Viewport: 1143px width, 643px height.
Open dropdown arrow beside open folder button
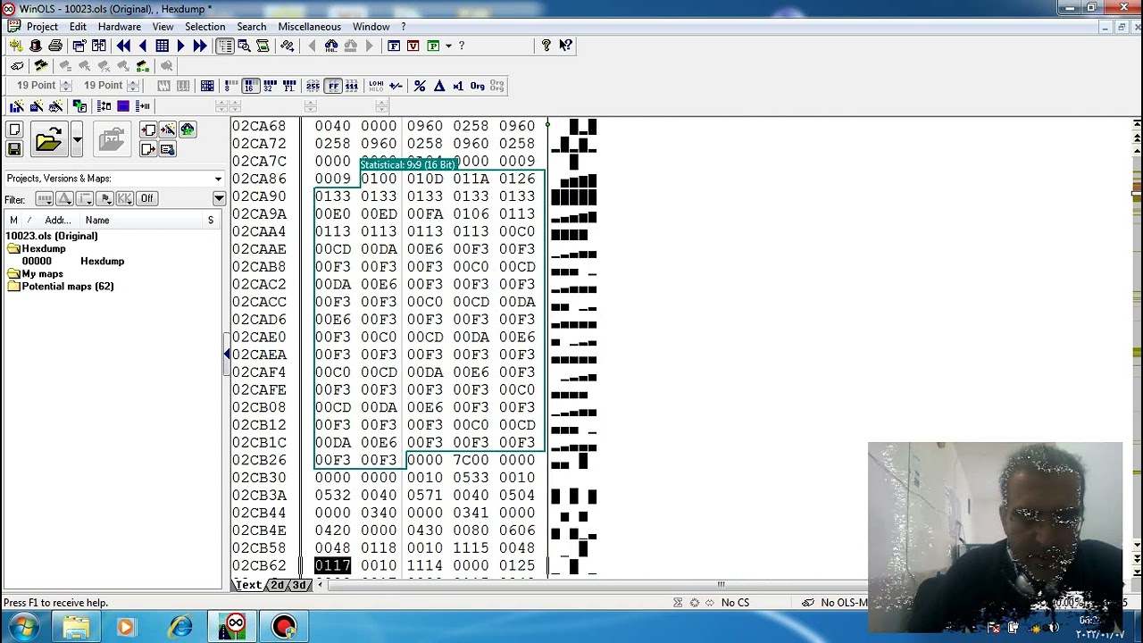click(78, 139)
